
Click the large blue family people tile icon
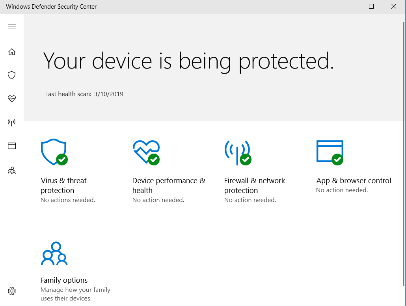54,253
